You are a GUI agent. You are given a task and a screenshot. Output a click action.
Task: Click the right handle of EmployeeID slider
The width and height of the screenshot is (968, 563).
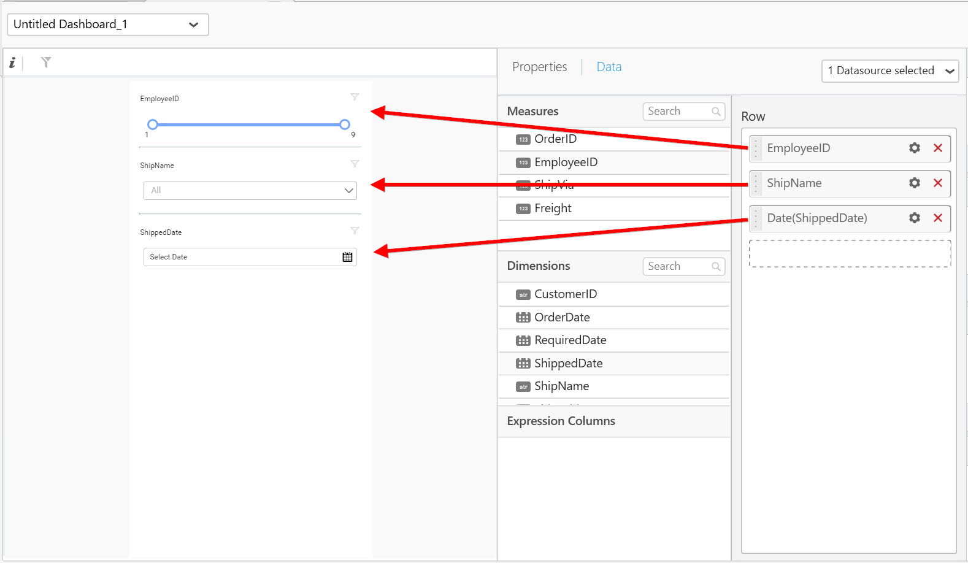[x=345, y=124]
